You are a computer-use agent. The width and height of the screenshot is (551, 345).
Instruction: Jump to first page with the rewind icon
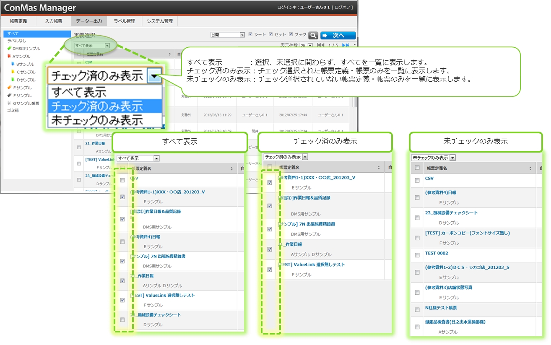(320, 45)
